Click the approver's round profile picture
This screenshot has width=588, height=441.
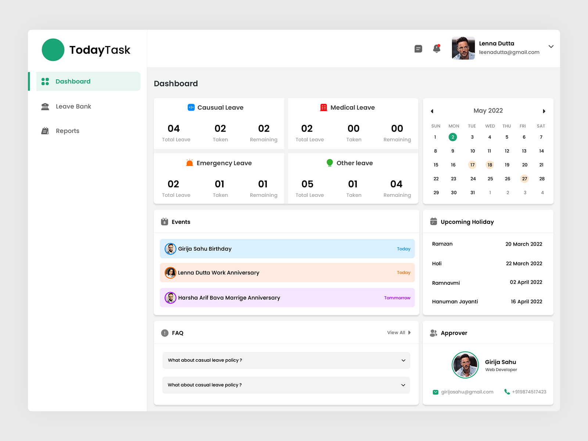point(465,365)
